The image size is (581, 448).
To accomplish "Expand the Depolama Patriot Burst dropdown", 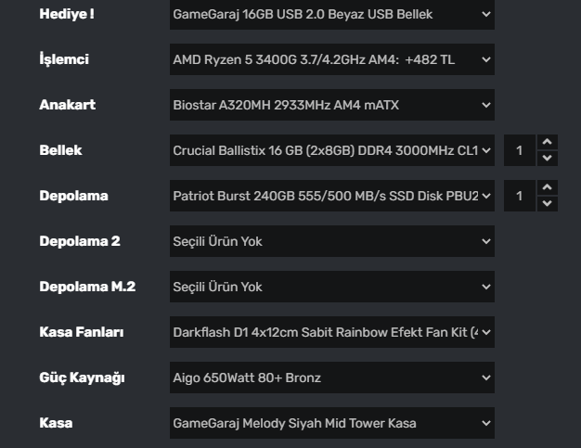I will tap(331, 196).
